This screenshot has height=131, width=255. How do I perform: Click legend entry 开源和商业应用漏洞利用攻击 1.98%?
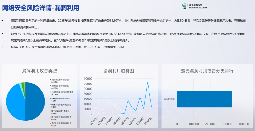tap(62, 93)
